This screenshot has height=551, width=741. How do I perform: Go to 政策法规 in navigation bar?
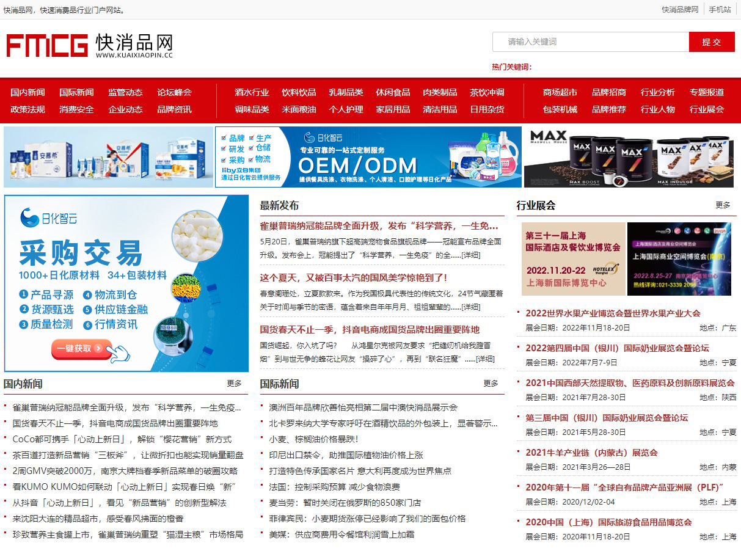click(x=27, y=109)
